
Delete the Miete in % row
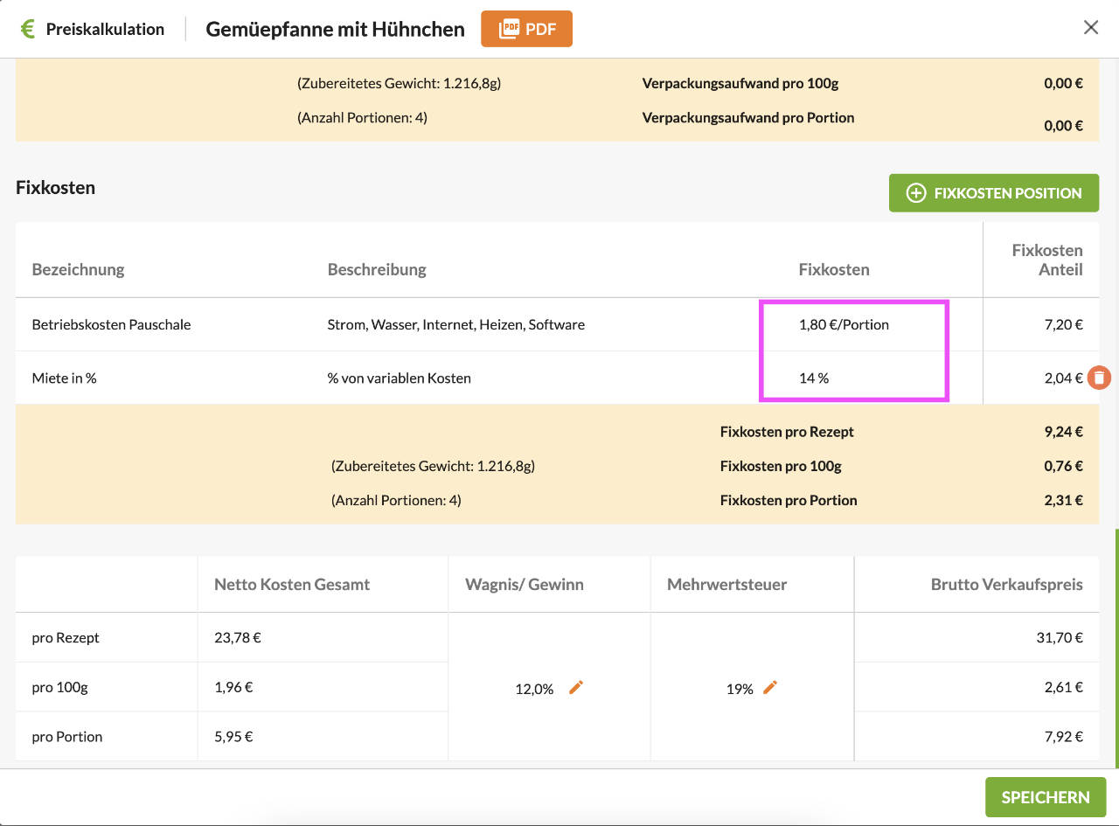click(x=1101, y=378)
